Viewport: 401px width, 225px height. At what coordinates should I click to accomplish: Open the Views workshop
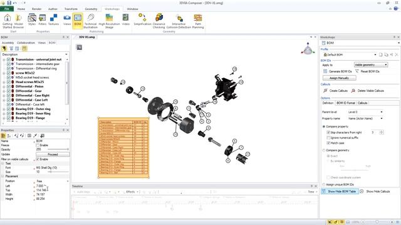(67, 20)
